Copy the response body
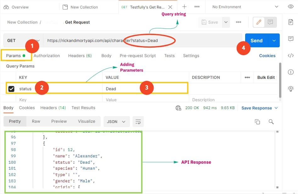The image size is (298, 194). point(257,121)
